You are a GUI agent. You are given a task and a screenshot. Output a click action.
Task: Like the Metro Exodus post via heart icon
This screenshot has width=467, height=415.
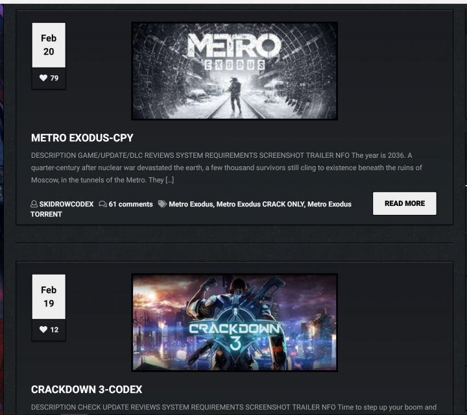[43, 78]
